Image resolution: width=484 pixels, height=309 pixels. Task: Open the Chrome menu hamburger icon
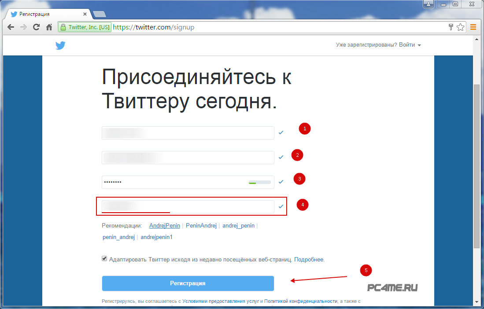click(473, 27)
